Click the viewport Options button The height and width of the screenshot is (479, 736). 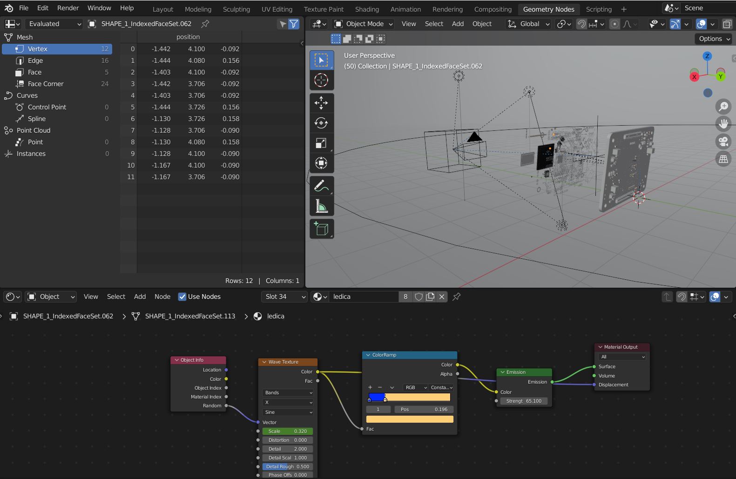(x=714, y=39)
